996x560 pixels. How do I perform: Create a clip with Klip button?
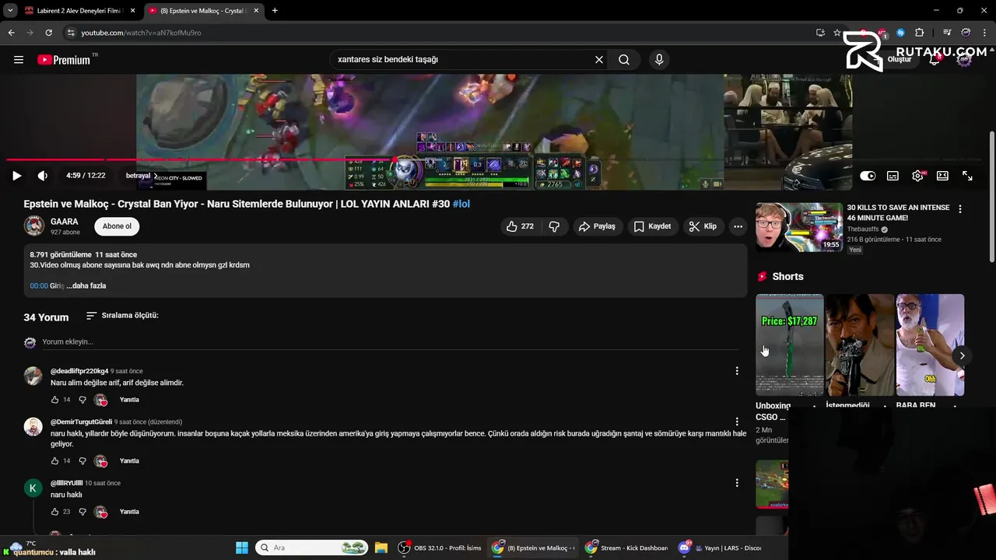coord(703,226)
